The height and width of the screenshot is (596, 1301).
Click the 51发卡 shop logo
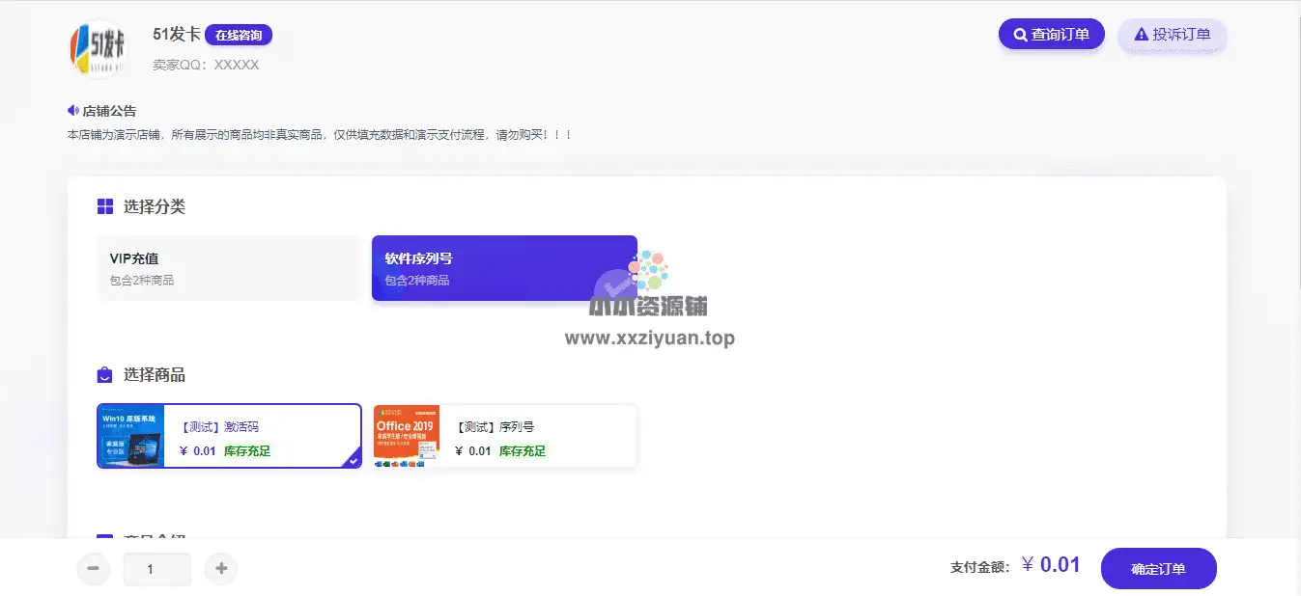(x=99, y=49)
